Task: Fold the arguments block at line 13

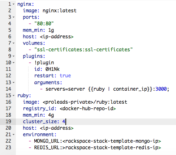Action: [x=14, y=82]
